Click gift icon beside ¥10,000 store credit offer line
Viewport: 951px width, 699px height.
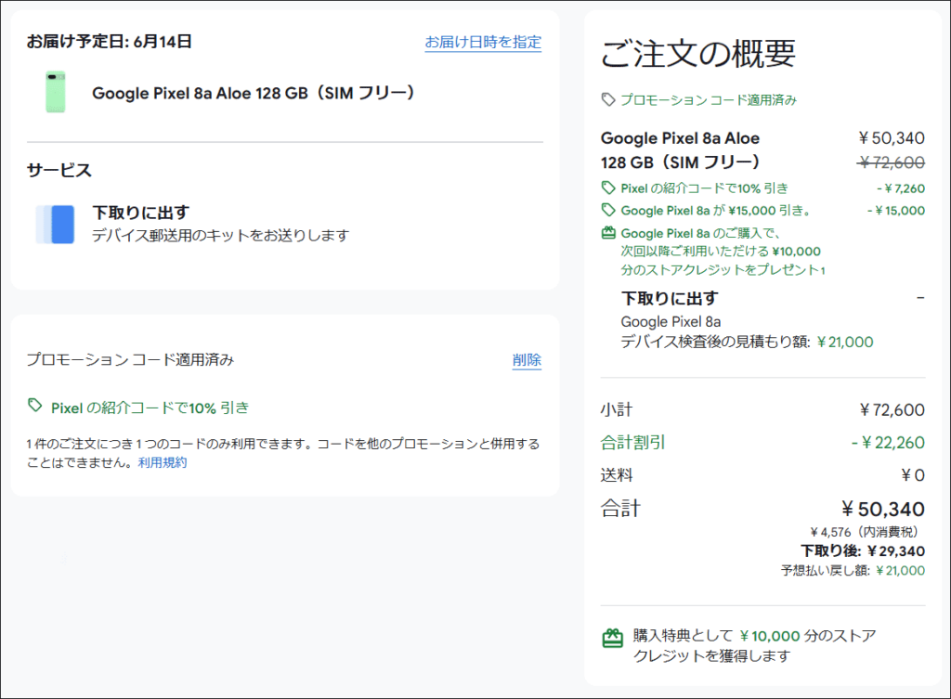click(608, 233)
